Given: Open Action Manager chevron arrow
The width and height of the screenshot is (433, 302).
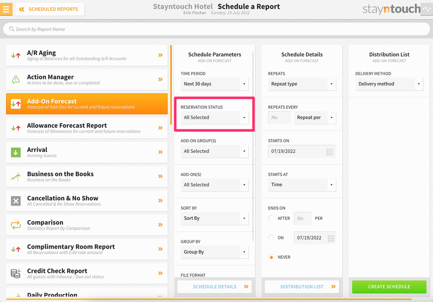Looking at the screenshot, I should point(160,79).
